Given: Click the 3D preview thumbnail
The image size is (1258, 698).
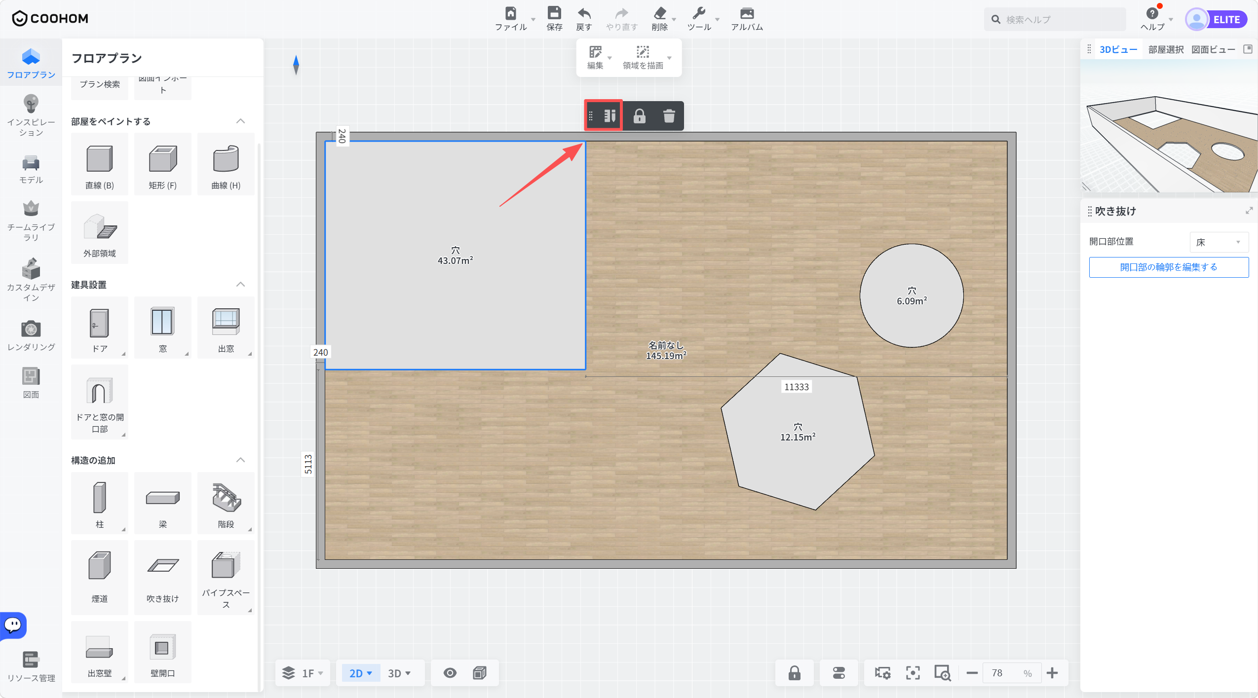Looking at the screenshot, I should point(1169,126).
